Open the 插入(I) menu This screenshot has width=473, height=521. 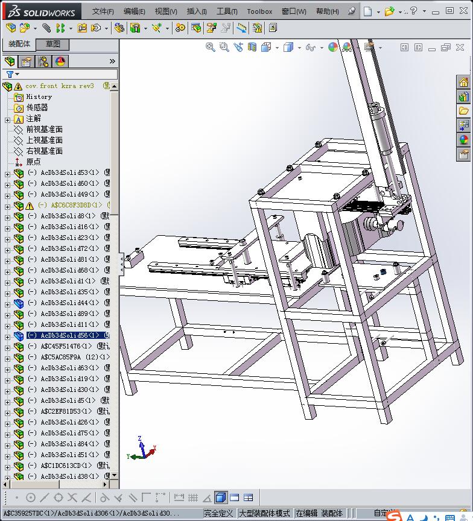pyautogui.click(x=197, y=11)
